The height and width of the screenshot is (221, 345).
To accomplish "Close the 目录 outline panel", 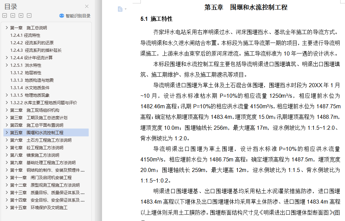I will 87,6.
